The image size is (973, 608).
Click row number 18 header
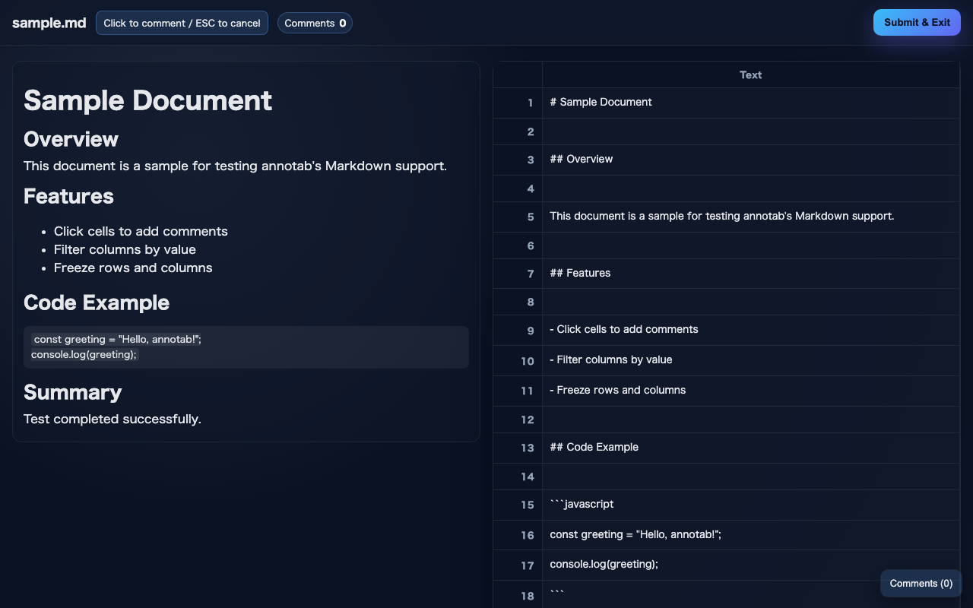(518, 595)
